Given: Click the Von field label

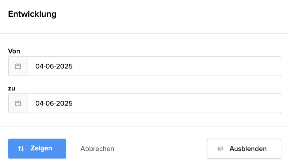Looking at the screenshot, I should (14, 51).
